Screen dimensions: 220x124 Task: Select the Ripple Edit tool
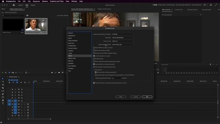[x=3, y=85]
